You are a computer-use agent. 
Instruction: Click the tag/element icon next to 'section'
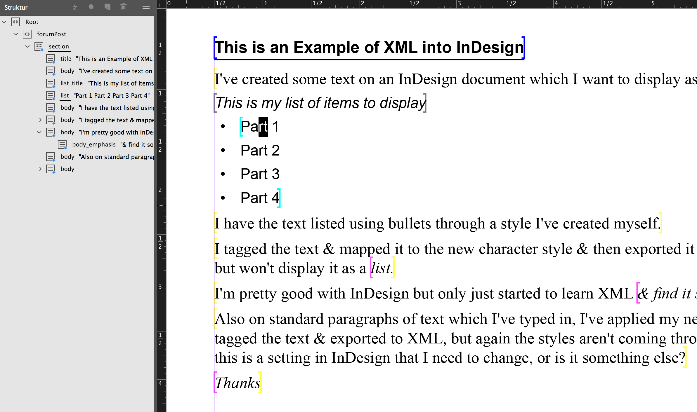(x=39, y=46)
